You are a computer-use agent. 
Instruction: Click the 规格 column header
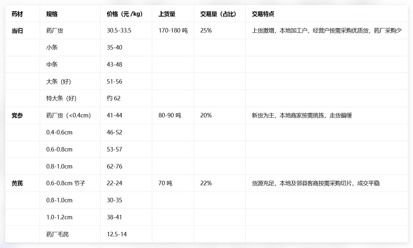(x=52, y=14)
